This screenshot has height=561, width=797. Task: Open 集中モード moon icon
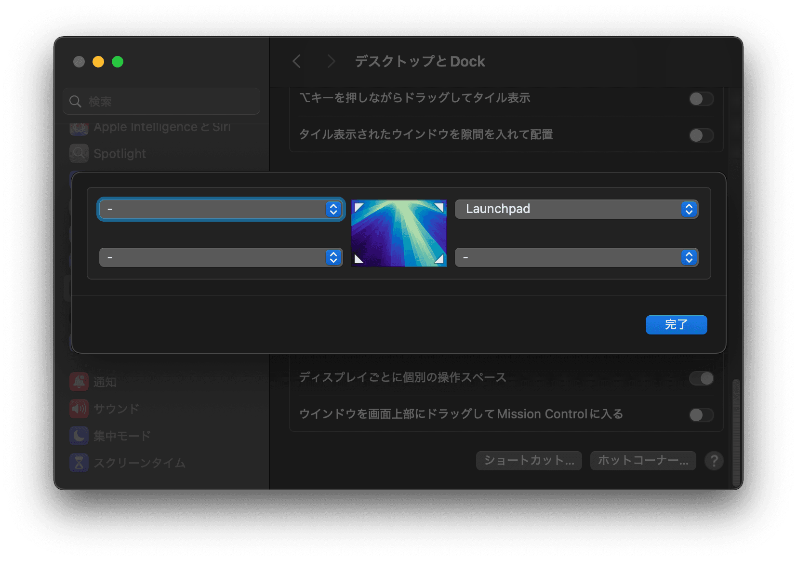pos(79,435)
